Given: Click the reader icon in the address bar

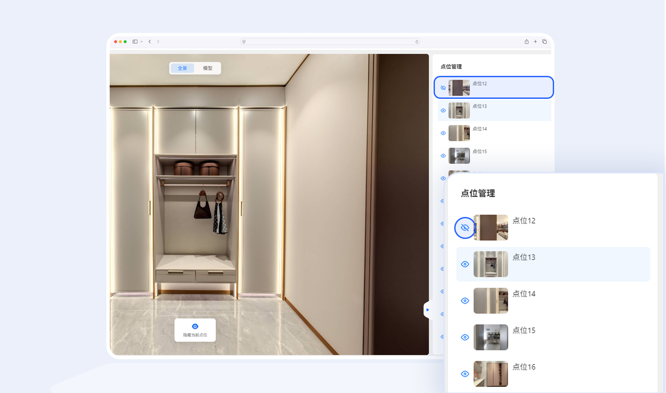Looking at the screenshot, I should click(x=244, y=42).
